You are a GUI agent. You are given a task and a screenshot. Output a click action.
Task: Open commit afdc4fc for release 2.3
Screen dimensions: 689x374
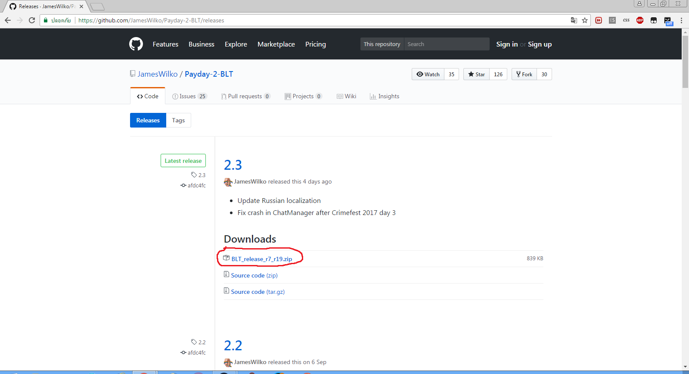click(x=193, y=185)
